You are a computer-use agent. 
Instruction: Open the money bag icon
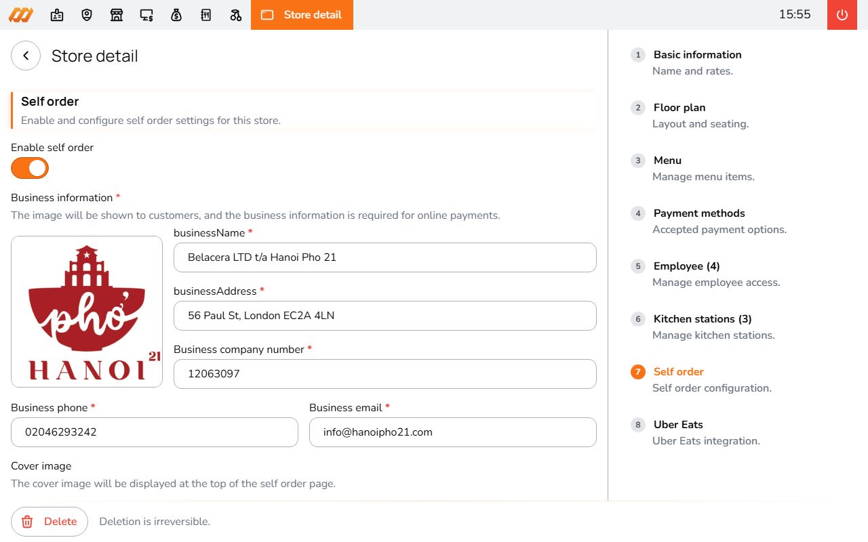point(176,15)
